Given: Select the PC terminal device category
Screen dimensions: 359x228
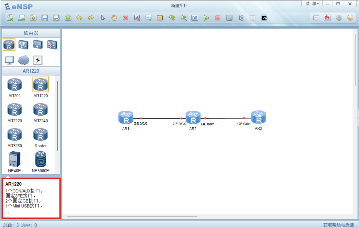Looking at the screenshot, I should pyautogui.click(x=9, y=60).
